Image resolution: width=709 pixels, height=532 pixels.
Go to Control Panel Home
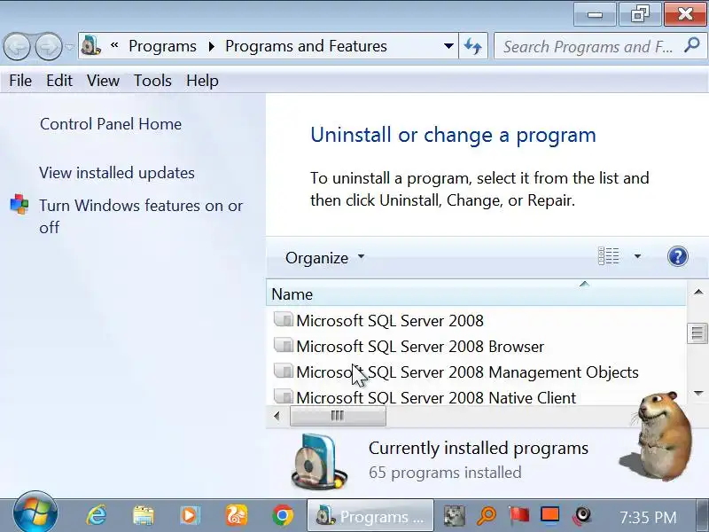[x=111, y=124]
